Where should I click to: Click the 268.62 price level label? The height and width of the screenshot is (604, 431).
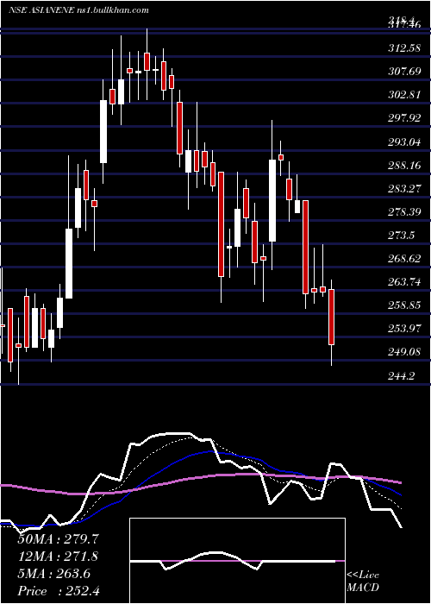[x=403, y=259]
